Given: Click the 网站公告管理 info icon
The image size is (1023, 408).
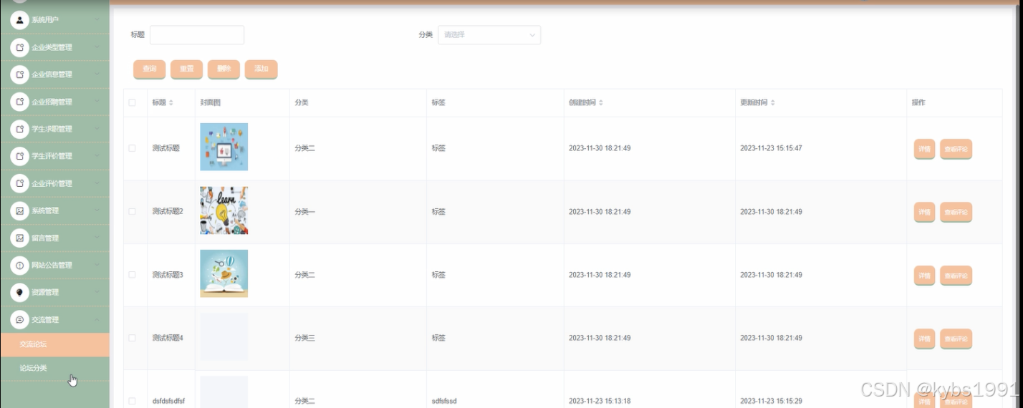Looking at the screenshot, I should point(19,265).
